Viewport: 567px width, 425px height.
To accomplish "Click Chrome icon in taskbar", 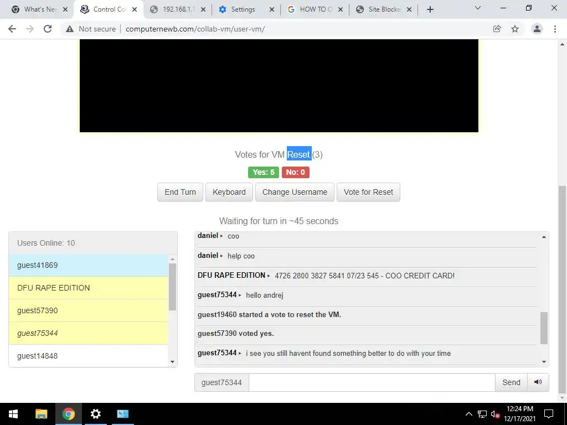I will (x=68, y=414).
